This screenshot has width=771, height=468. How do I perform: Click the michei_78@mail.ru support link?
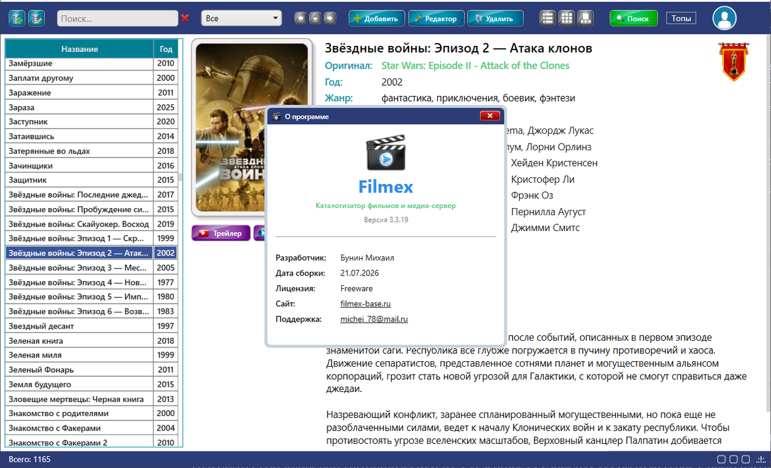pos(374,319)
